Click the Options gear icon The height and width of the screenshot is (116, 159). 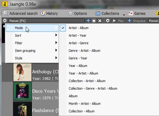(x=70, y=13)
